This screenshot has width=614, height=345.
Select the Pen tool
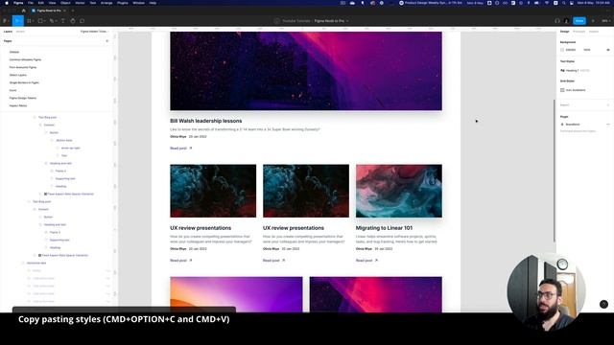pyautogui.click(x=51, y=21)
